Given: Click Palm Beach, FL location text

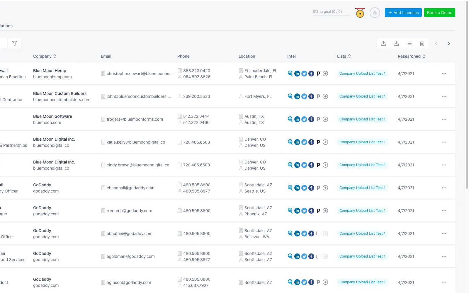Looking at the screenshot, I should [259, 77].
